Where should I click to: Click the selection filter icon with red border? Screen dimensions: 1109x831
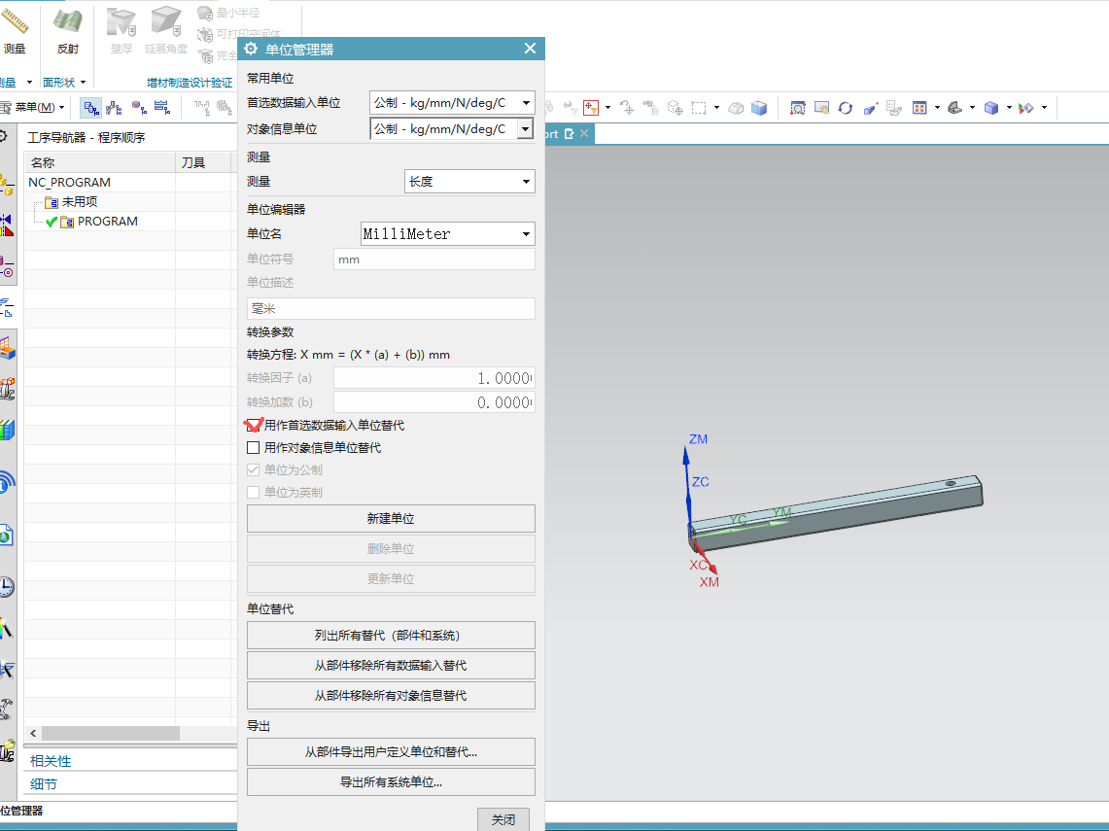coord(591,108)
